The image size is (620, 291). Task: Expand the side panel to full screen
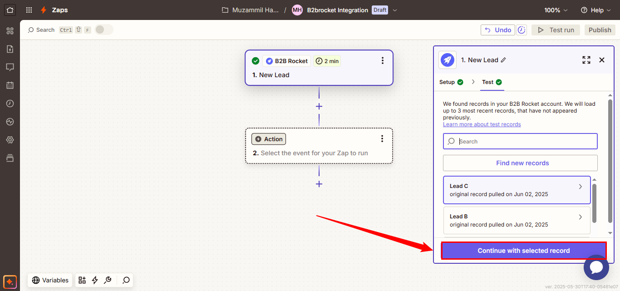[586, 60]
